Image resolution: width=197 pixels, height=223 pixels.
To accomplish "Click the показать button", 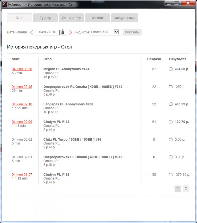I will point(132,32).
